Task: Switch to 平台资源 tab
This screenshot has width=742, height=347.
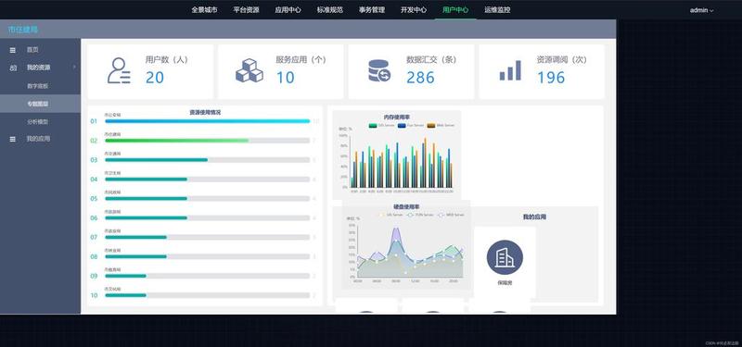Action: tap(246, 9)
